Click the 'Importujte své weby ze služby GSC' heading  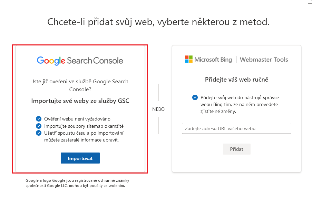pyautogui.click(x=80, y=101)
